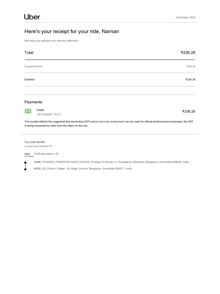Image resolution: width=220 pixels, height=294 pixels.
Task: Click the Subtotal amount value
Action: pos(190,80)
